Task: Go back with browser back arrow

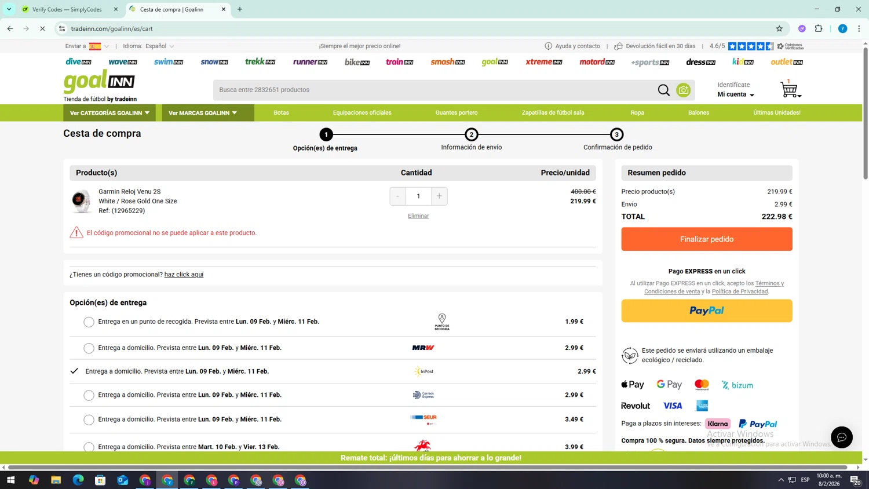Action: [x=10, y=28]
